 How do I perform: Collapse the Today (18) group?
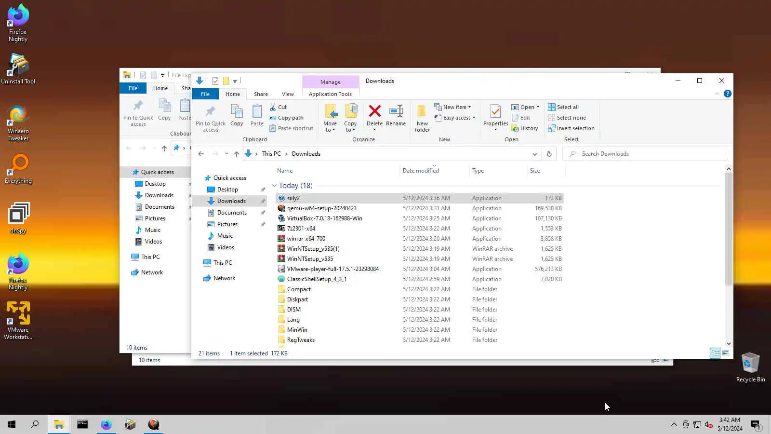274,186
